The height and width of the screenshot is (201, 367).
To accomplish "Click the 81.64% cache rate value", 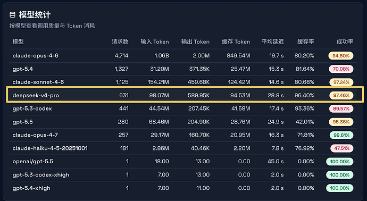I will coord(305,69).
